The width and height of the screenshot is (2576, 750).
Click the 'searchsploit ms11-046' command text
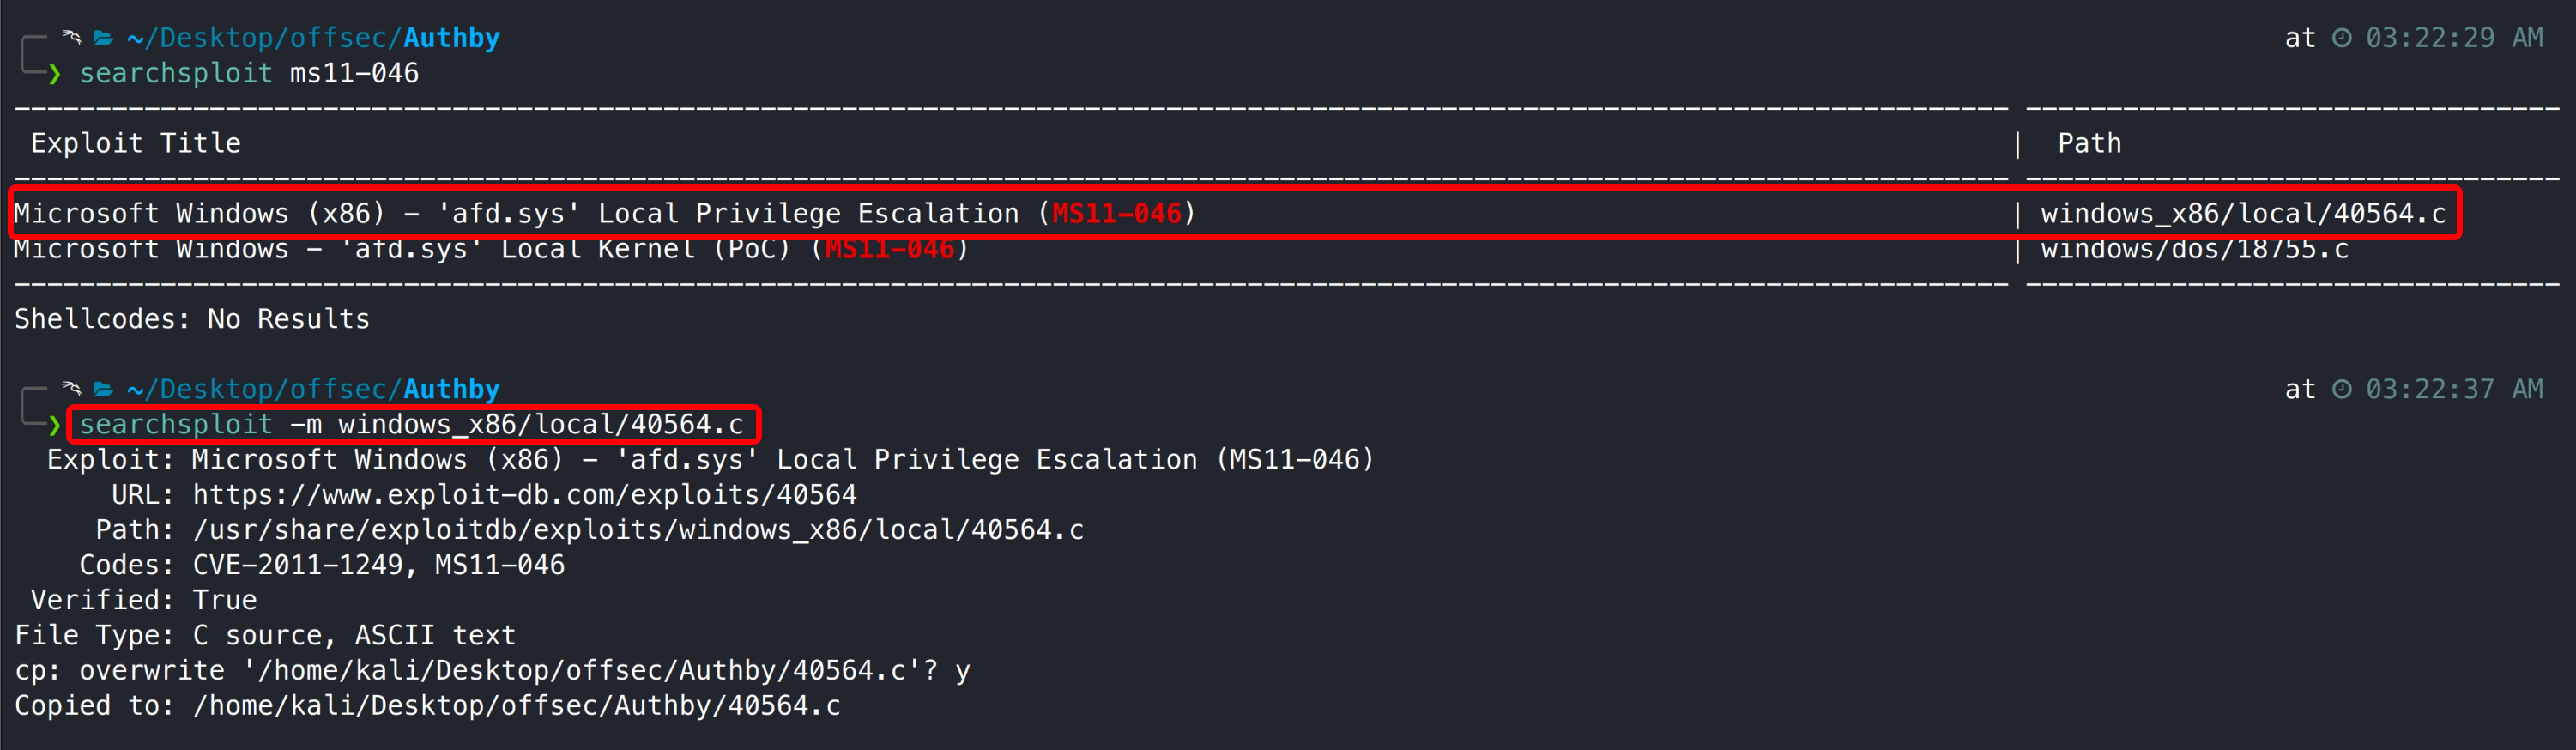(x=249, y=74)
